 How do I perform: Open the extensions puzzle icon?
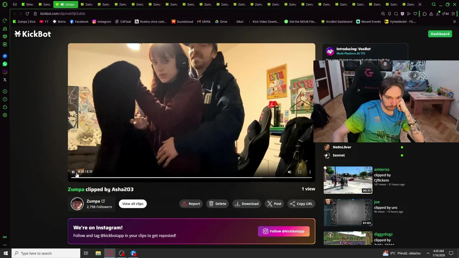[425, 14]
